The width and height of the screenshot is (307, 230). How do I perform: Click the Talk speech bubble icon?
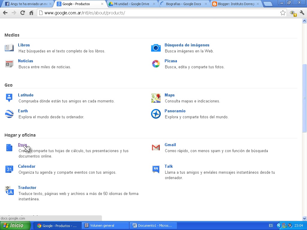(156, 169)
